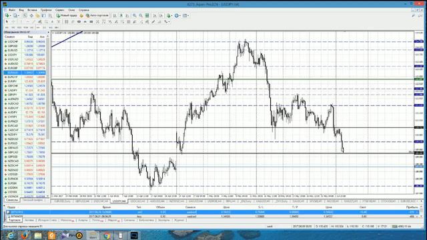
Task: Select USDCHF row in Market Watch
Action: [25, 41]
